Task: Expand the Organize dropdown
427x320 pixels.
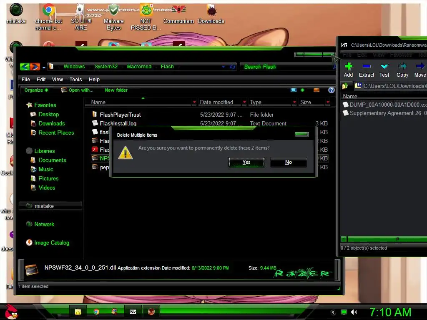Action: click(x=36, y=90)
